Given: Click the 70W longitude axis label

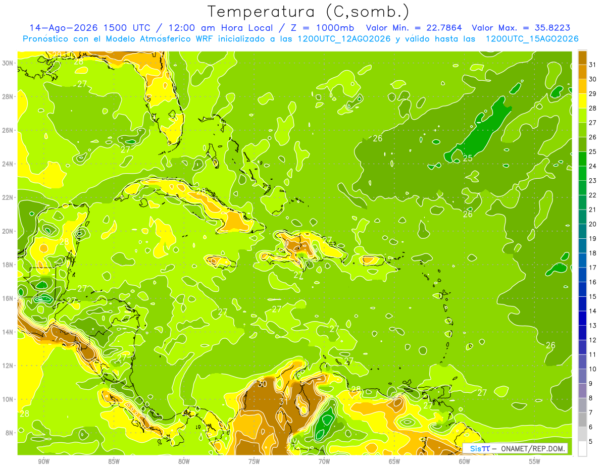Looking at the screenshot, I should pyautogui.click(x=324, y=461).
